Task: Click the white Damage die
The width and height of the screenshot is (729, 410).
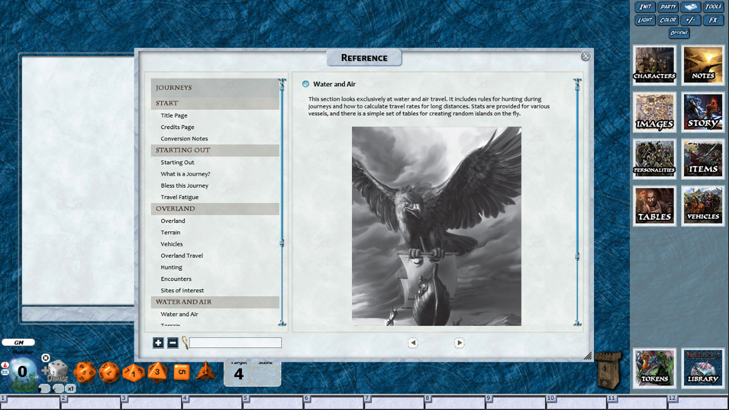Action: coord(58,371)
